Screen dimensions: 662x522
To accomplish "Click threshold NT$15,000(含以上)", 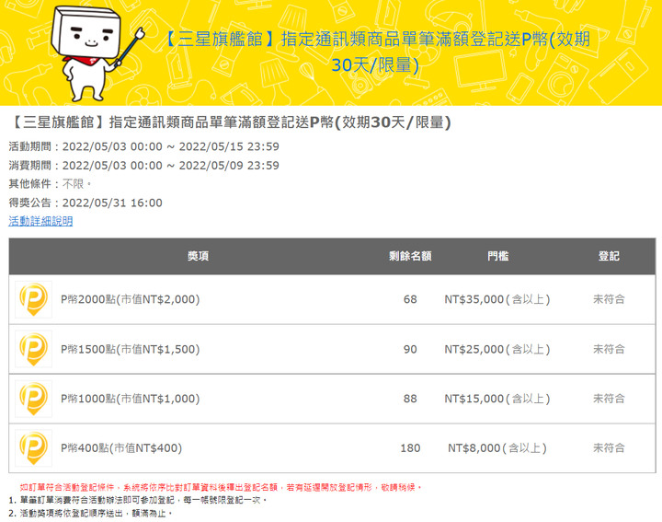I will tap(497, 399).
